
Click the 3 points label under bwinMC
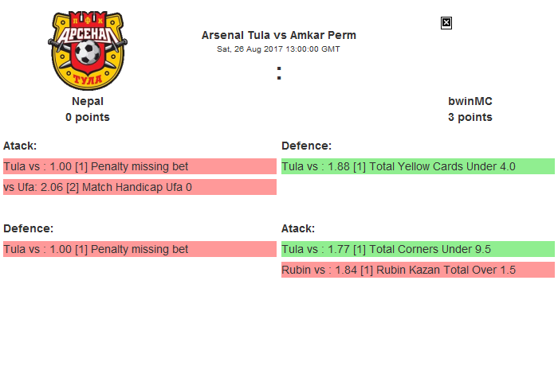(470, 117)
